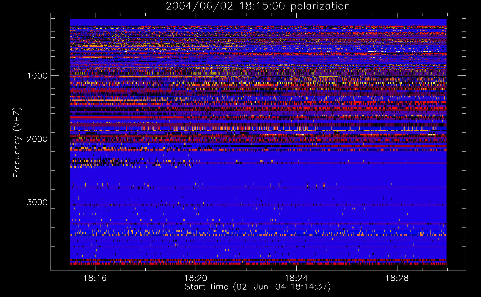The image size is (481, 297).
Task: Click the plot title '2004/06/02 18:15:00 polarization'
Action: point(258,6)
